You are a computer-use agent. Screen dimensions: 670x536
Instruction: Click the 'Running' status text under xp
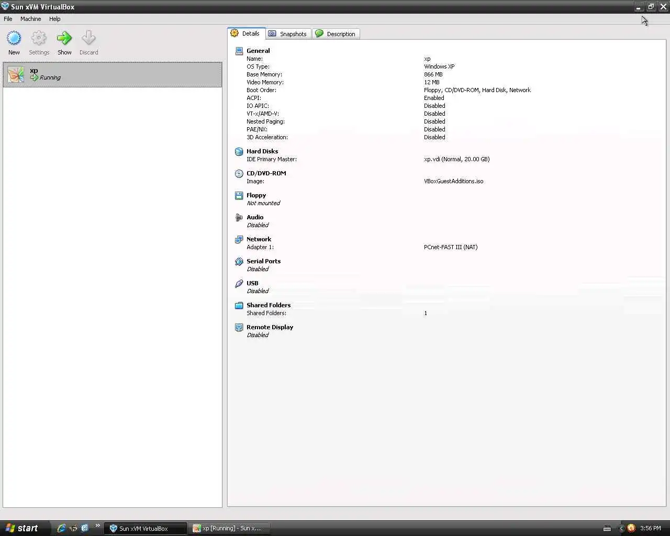[50, 77]
